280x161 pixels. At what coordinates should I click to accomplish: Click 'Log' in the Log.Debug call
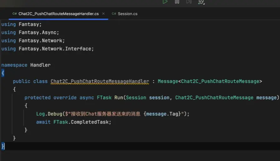pos(40,114)
